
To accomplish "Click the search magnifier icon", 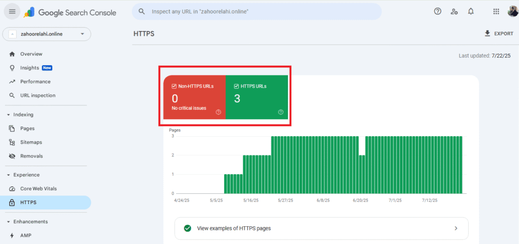I will pyautogui.click(x=142, y=12).
